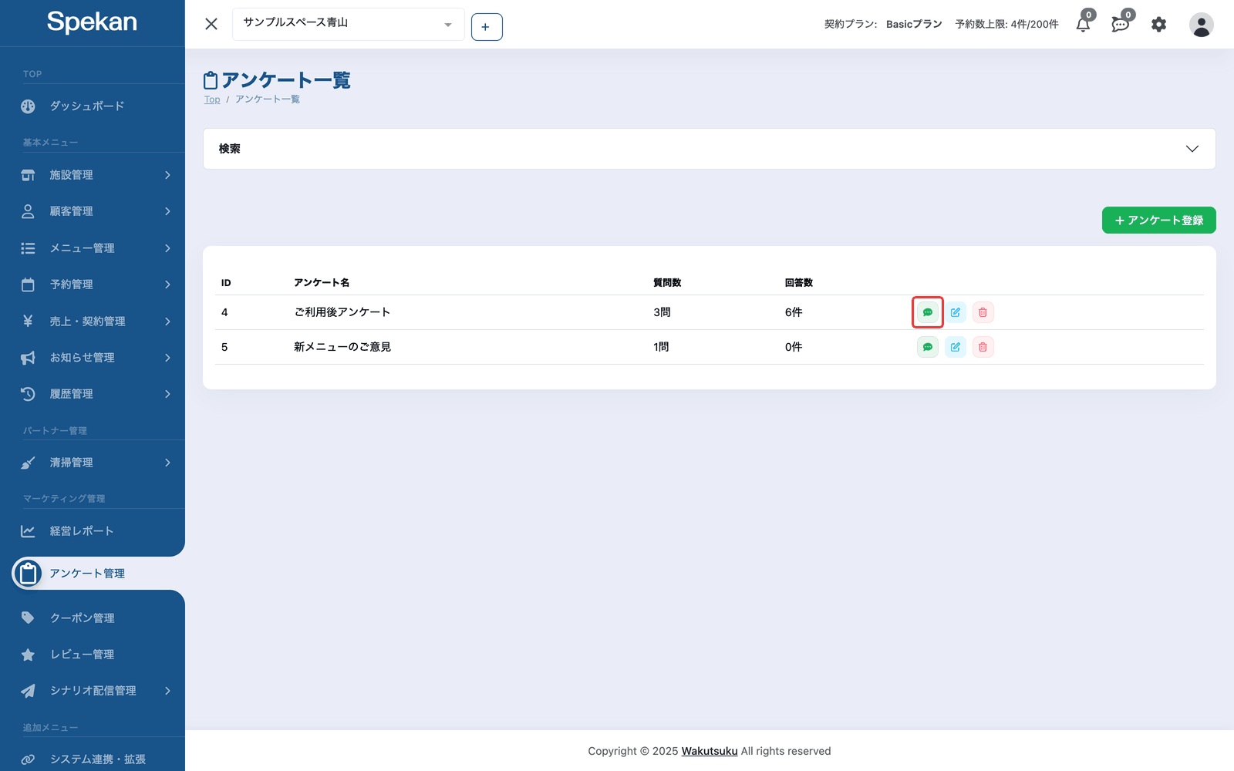This screenshot has height=771, width=1234.
Task: Click the 新メニューのご意見 survey name
Action: (x=342, y=347)
